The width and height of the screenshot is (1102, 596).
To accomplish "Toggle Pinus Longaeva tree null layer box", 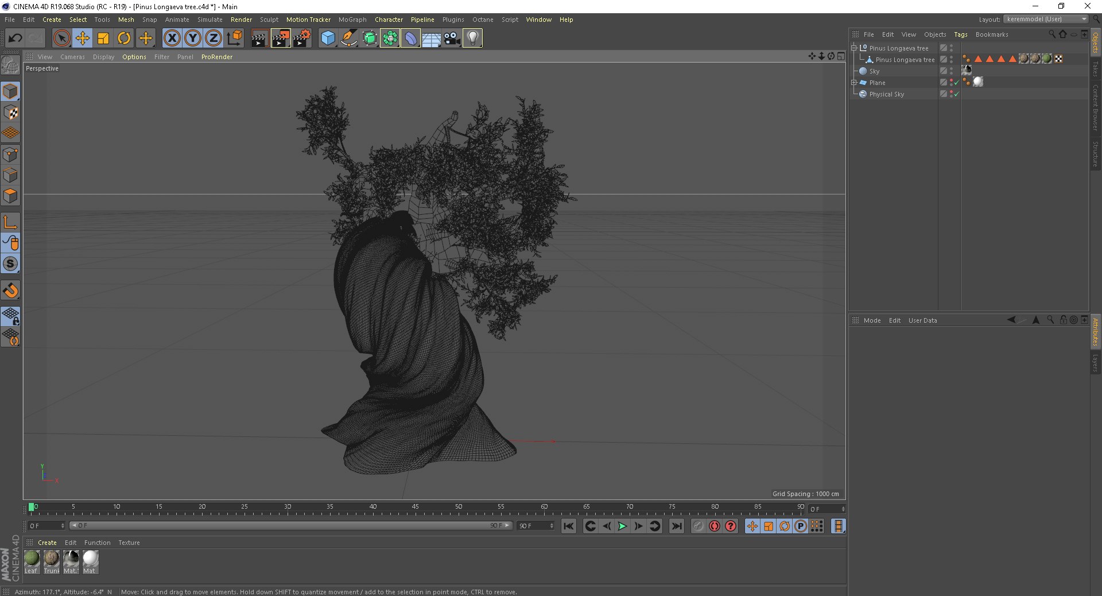I will [943, 48].
